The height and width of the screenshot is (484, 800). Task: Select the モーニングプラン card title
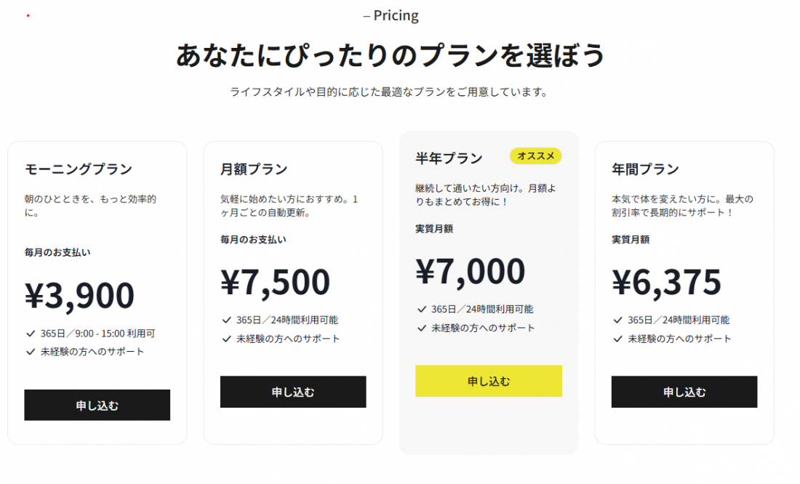pos(79,169)
